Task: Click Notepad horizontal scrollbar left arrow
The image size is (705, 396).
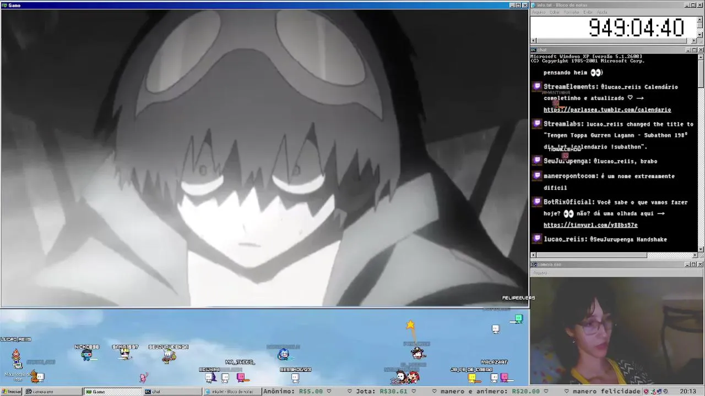Action: click(533, 41)
